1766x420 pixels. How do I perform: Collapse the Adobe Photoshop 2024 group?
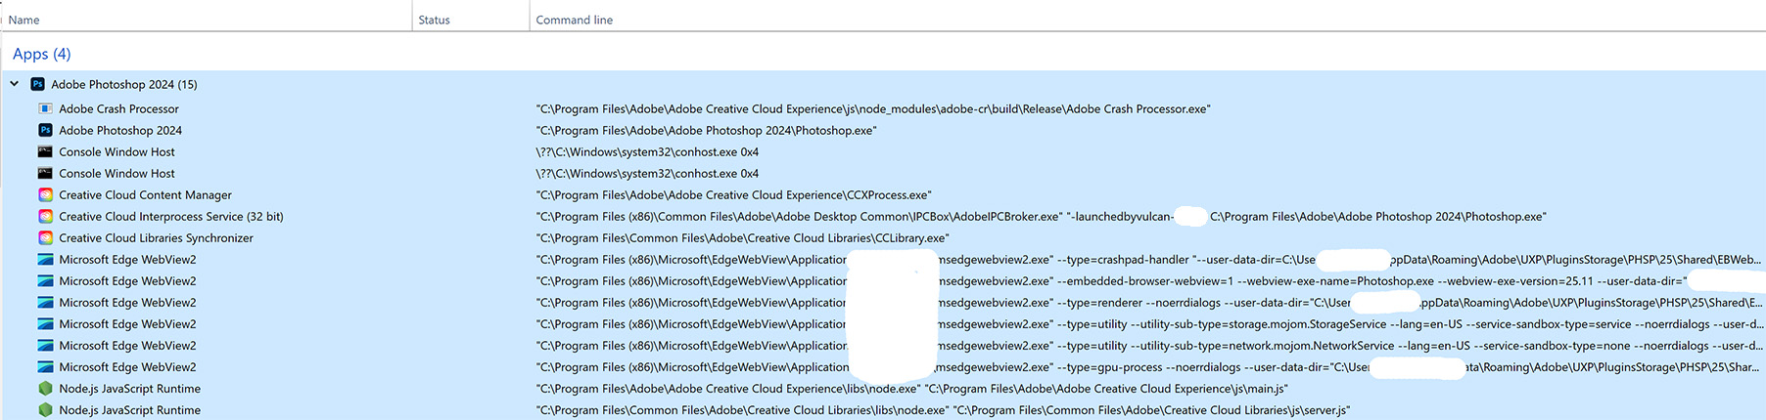(15, 84)
